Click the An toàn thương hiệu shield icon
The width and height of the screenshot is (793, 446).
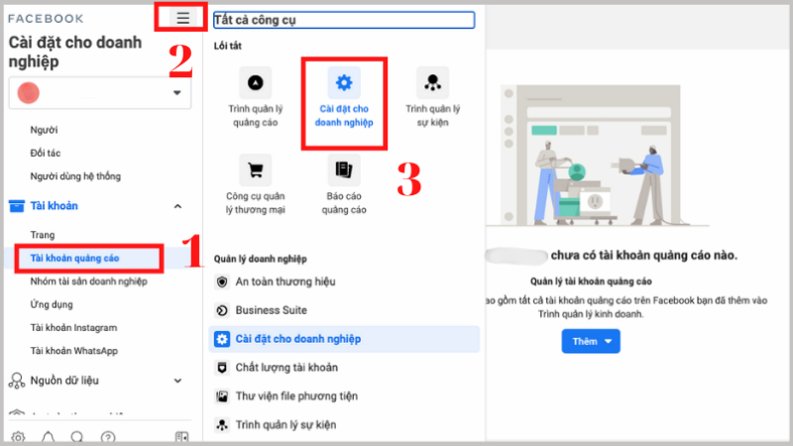[221, 281]
